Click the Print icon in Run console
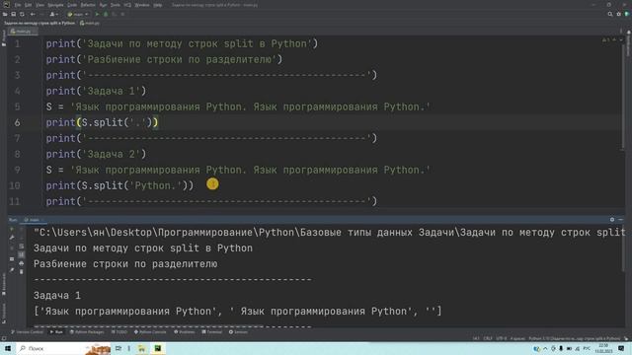This screenshot has width=632, height=355. click(x=22, y=263)
